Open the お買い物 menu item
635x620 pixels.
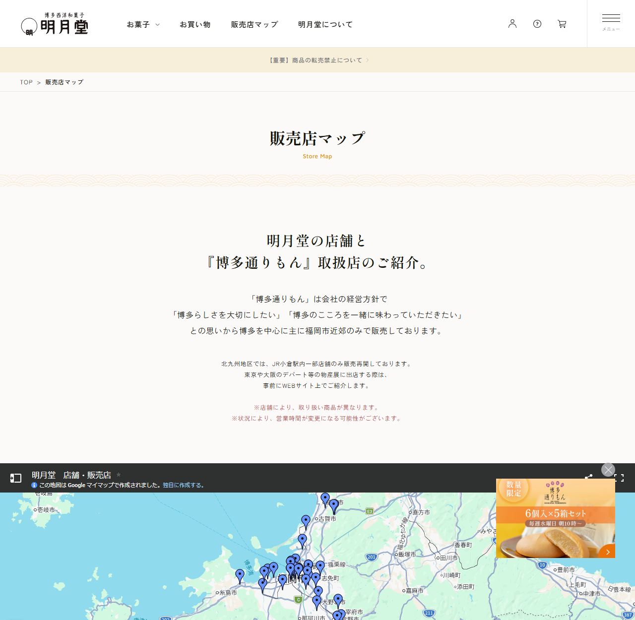click(195, 24)
